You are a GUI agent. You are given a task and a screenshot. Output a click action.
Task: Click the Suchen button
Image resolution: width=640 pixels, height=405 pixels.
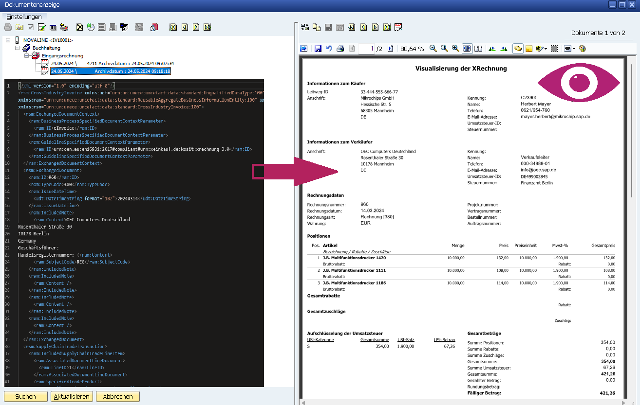click(25, 396)
